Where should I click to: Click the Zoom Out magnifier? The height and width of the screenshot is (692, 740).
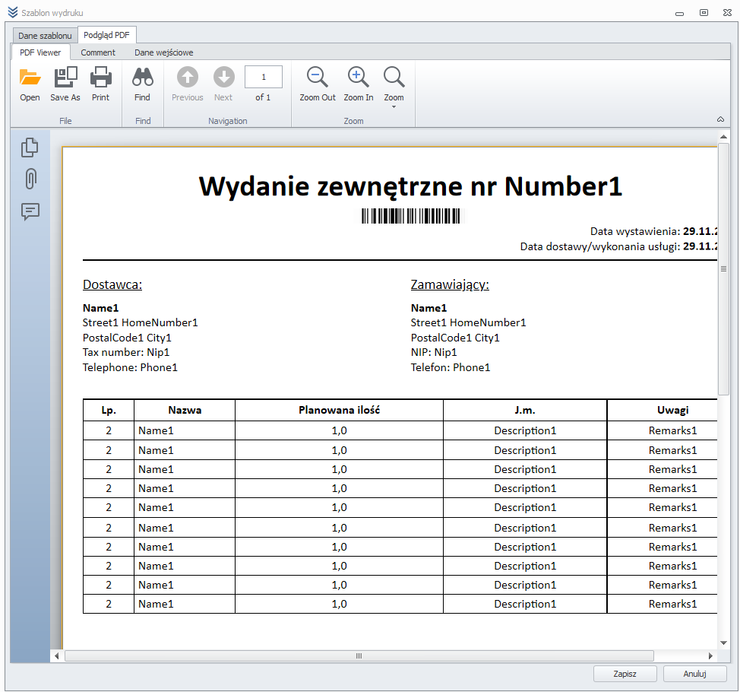[317, 84]
